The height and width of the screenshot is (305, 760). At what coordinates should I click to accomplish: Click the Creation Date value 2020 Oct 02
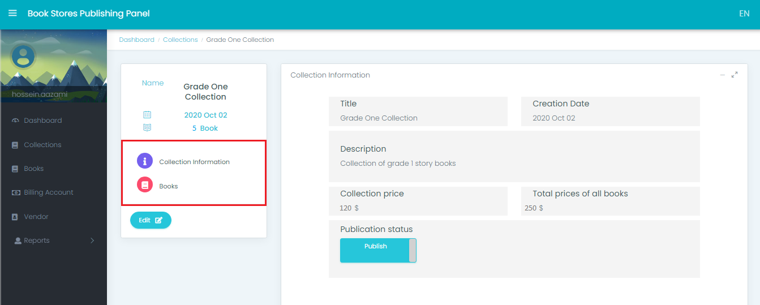pyautogui.click(x=553, y=118)
